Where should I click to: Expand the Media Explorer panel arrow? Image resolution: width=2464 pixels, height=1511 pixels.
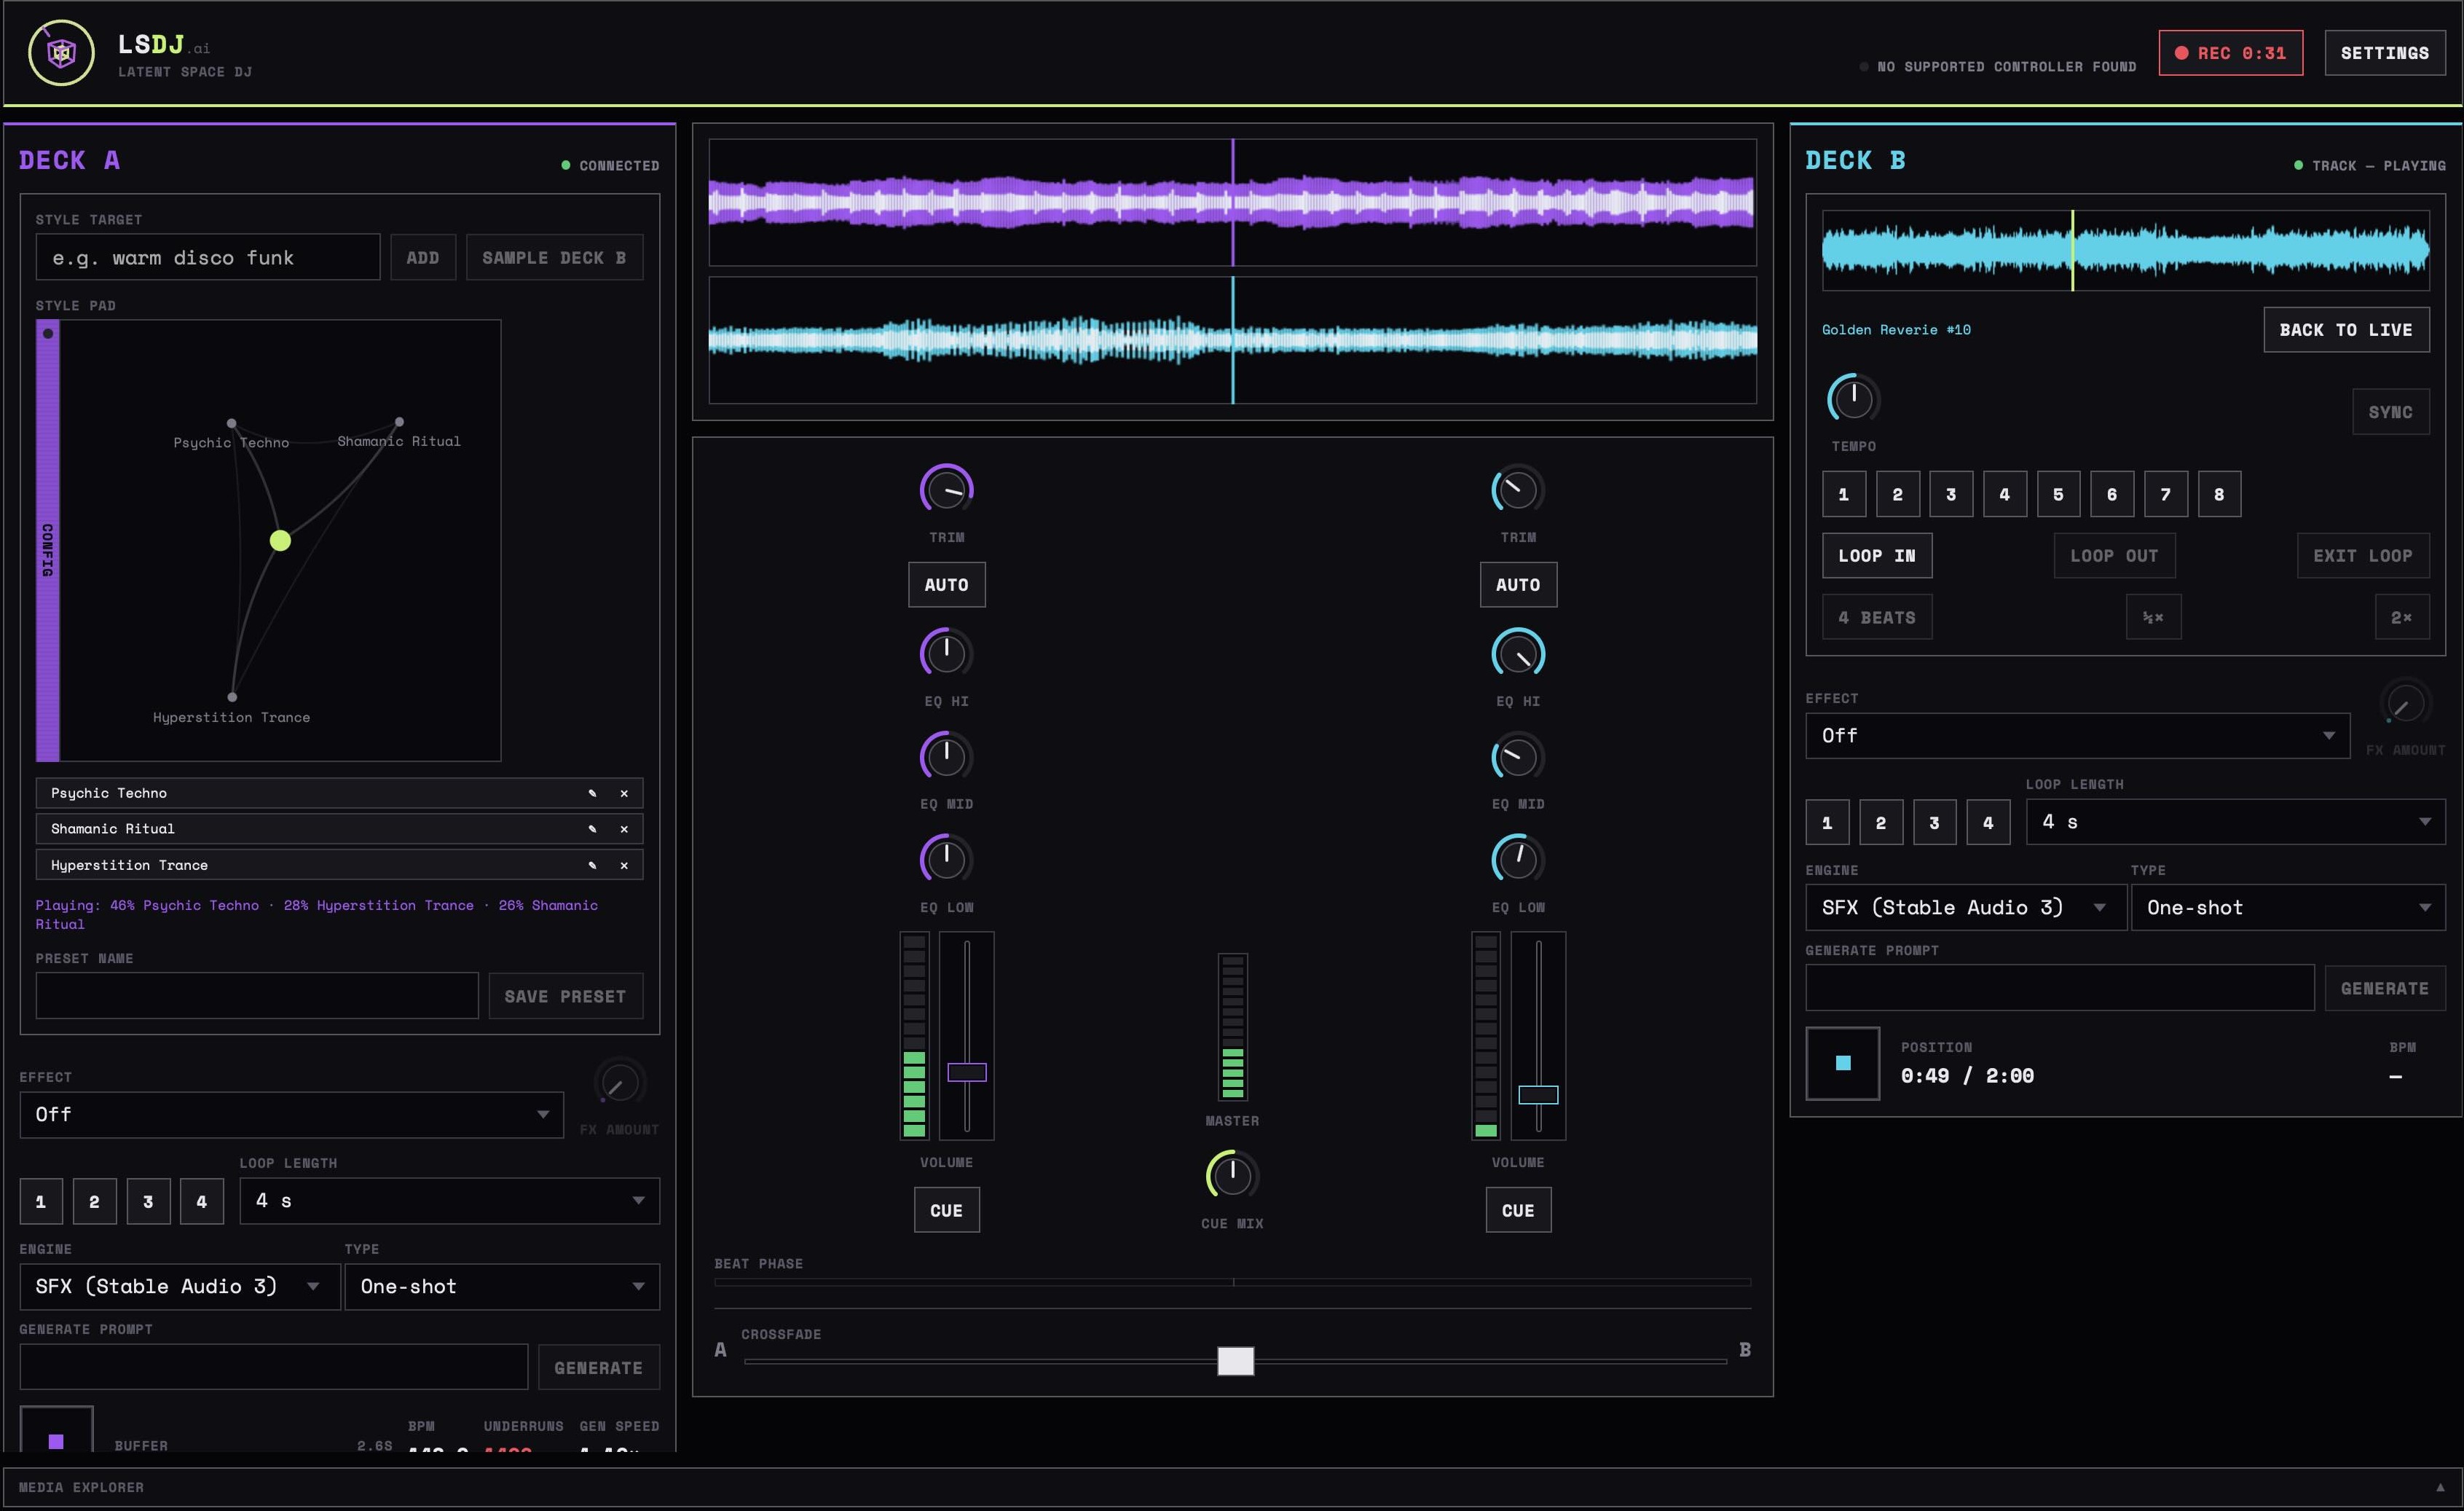[2440, 1487]
